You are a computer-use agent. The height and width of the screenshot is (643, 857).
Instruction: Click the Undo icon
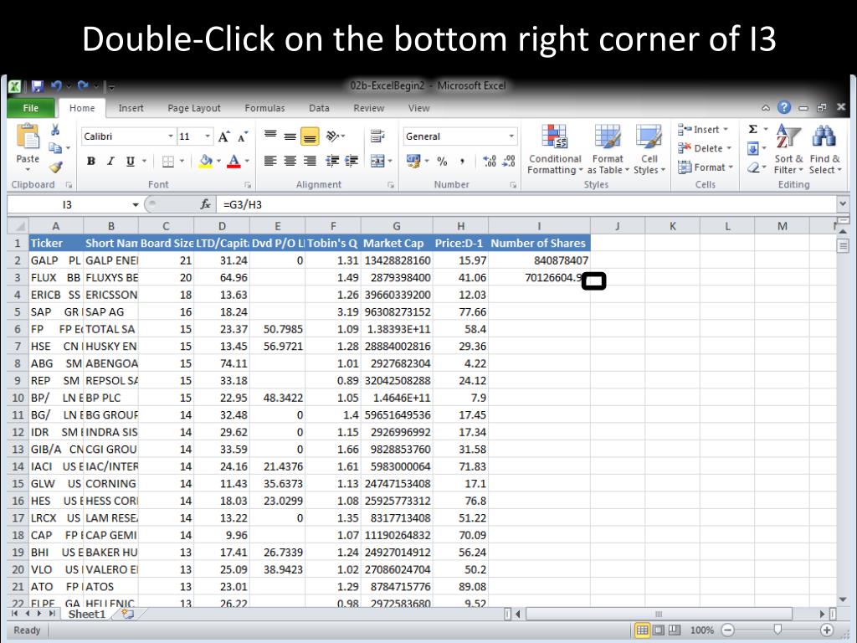click(56, 86)
